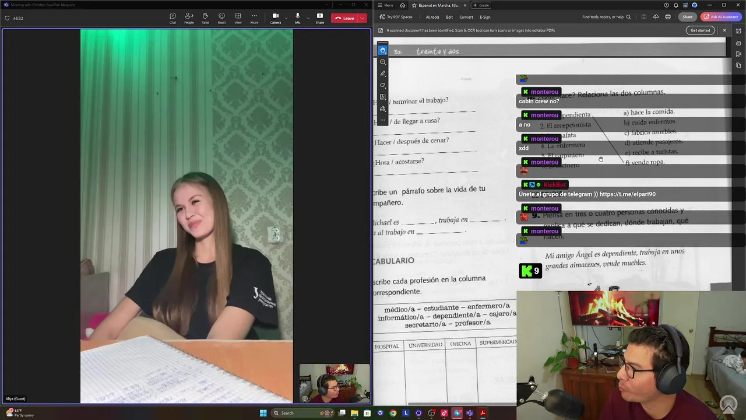Open the Windows Start menu

[x=263, y=413]
